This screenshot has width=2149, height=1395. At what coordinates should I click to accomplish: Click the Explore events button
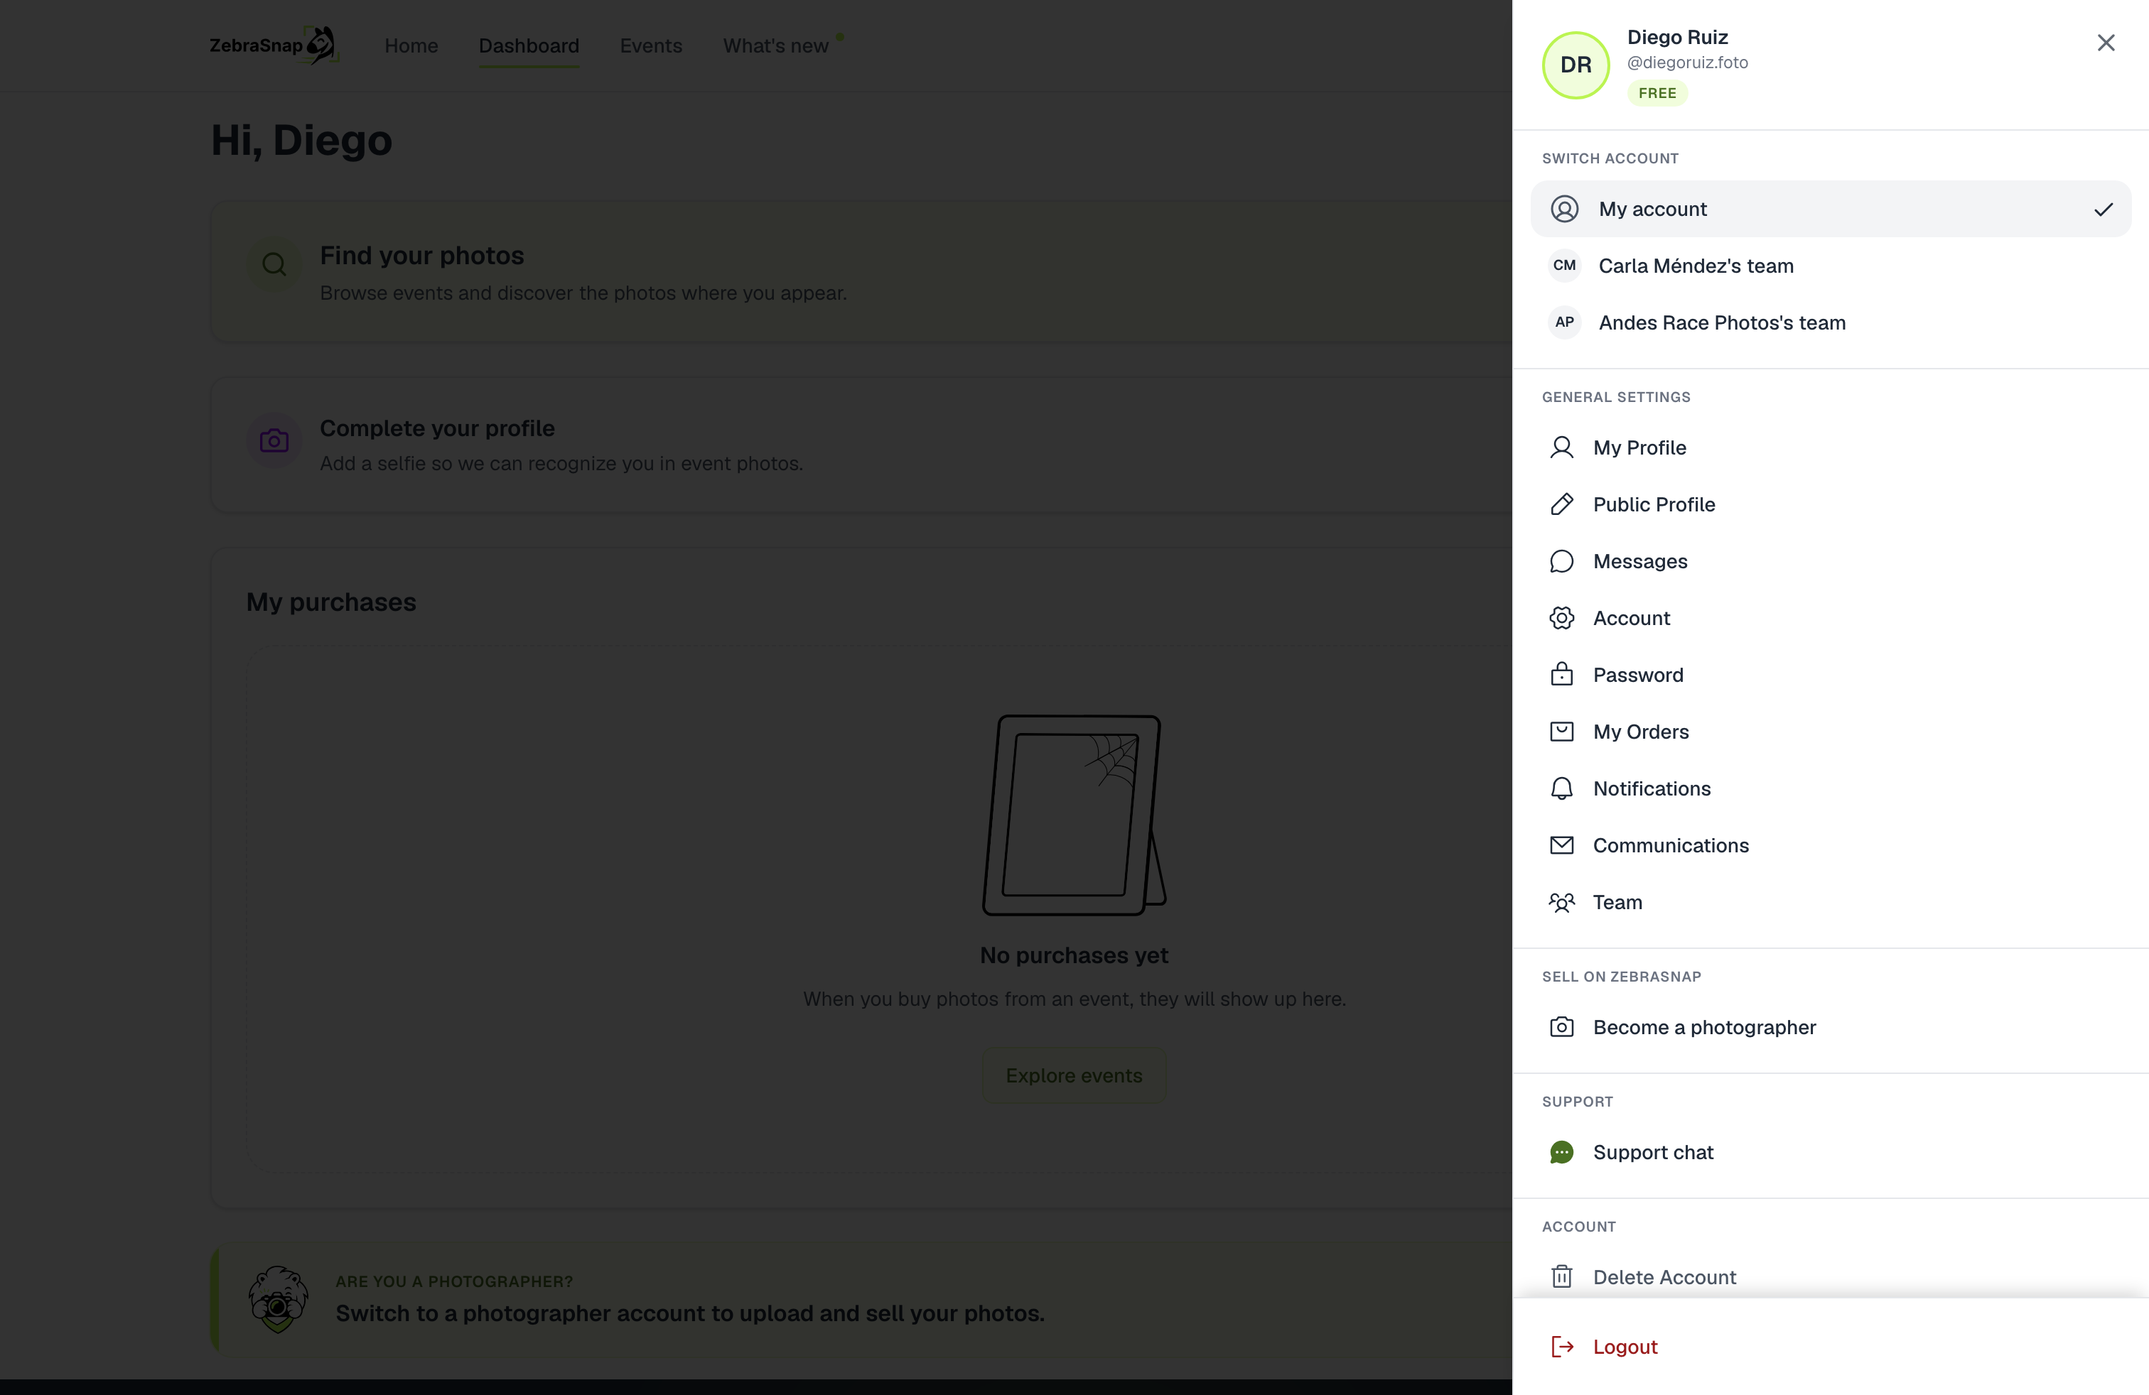1074,1075
